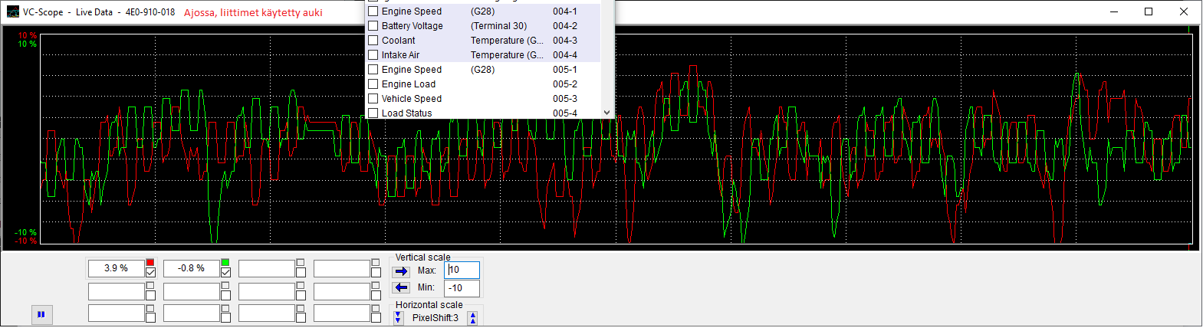This screenshot has width=1203, height=328.
Task: Click the green channel color swatch
Action: click(x=225, y=262)
